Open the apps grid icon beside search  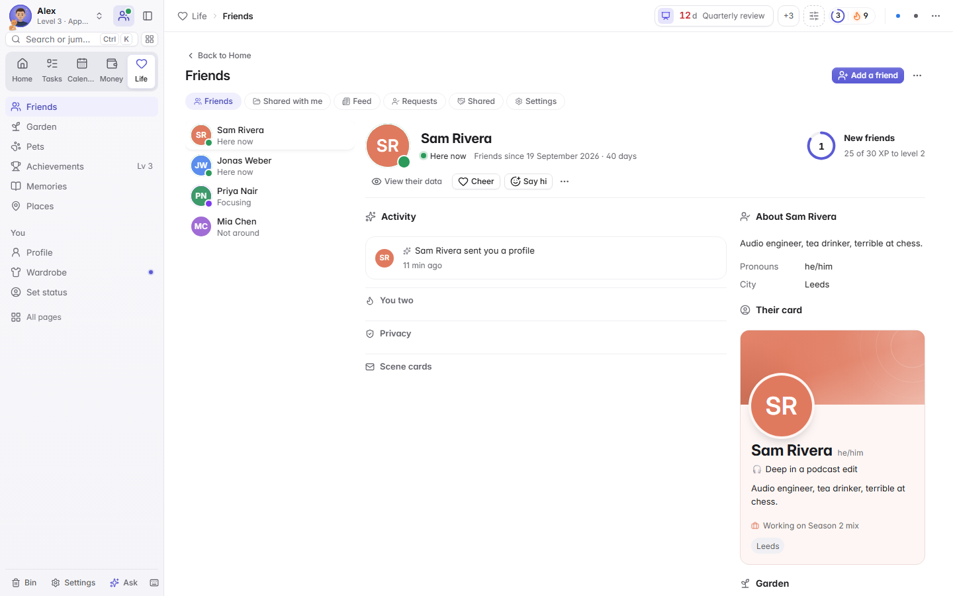(150, 39)
